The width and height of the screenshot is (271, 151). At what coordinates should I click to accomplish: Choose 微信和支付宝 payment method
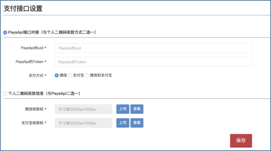pyautogui.click(x=87, y=75)
